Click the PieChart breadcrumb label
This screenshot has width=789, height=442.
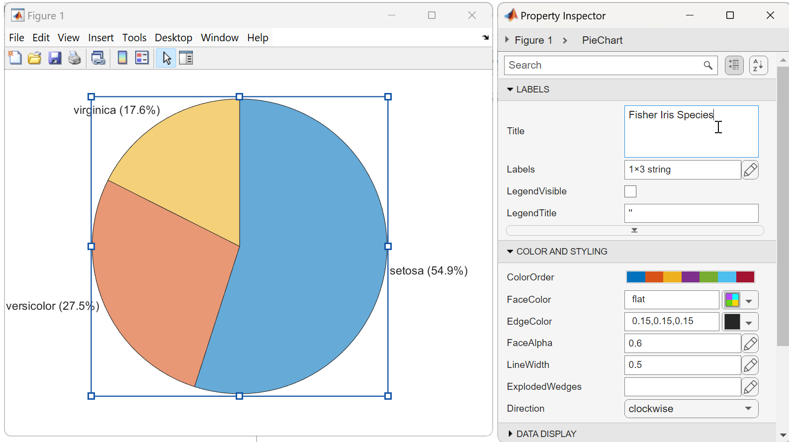click(602, 40)
